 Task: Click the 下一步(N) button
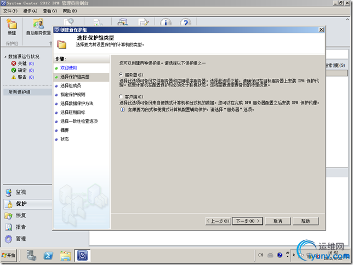(x=247, y=221)
